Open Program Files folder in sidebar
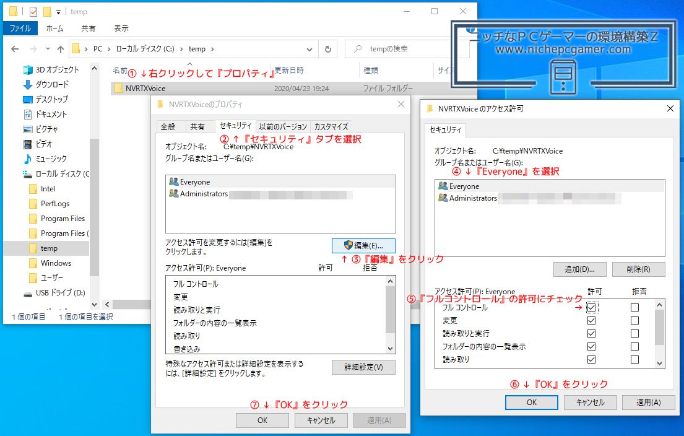Image resolution: width=684 pixels, height=436 pixels. coord(57,219)
